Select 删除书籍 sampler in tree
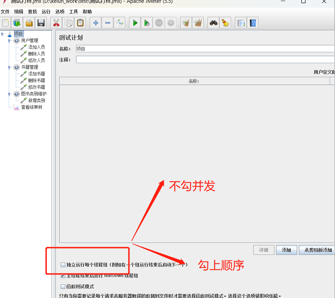 pos(36,80)
